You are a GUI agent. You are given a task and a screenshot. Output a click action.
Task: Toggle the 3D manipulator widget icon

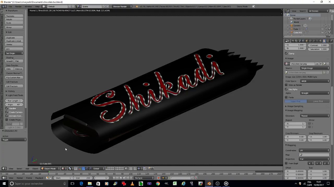[x=80, y=168]
